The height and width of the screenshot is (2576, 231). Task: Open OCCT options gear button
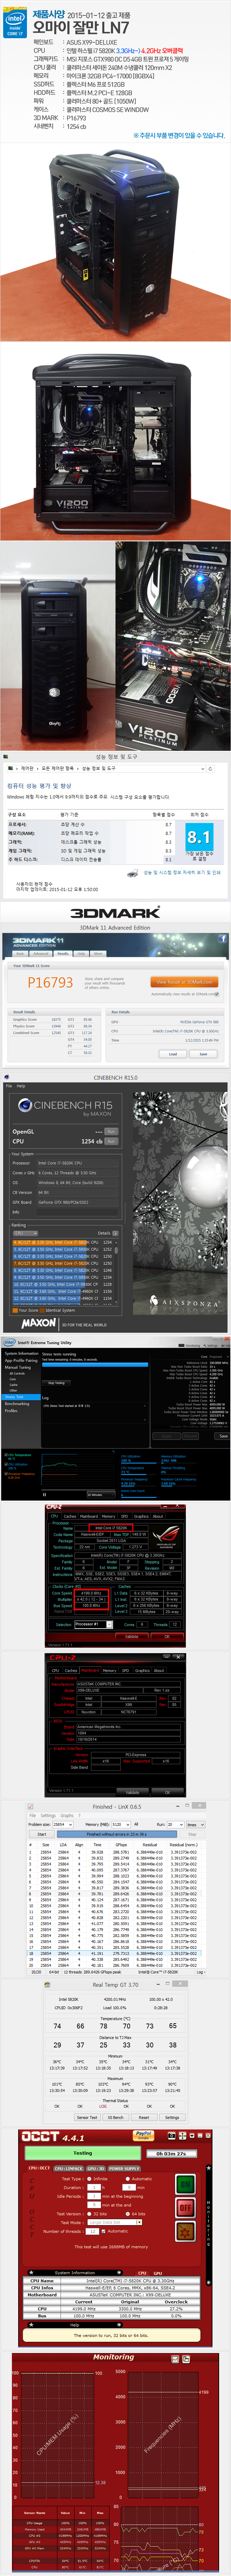click(x=186, y=2231)
